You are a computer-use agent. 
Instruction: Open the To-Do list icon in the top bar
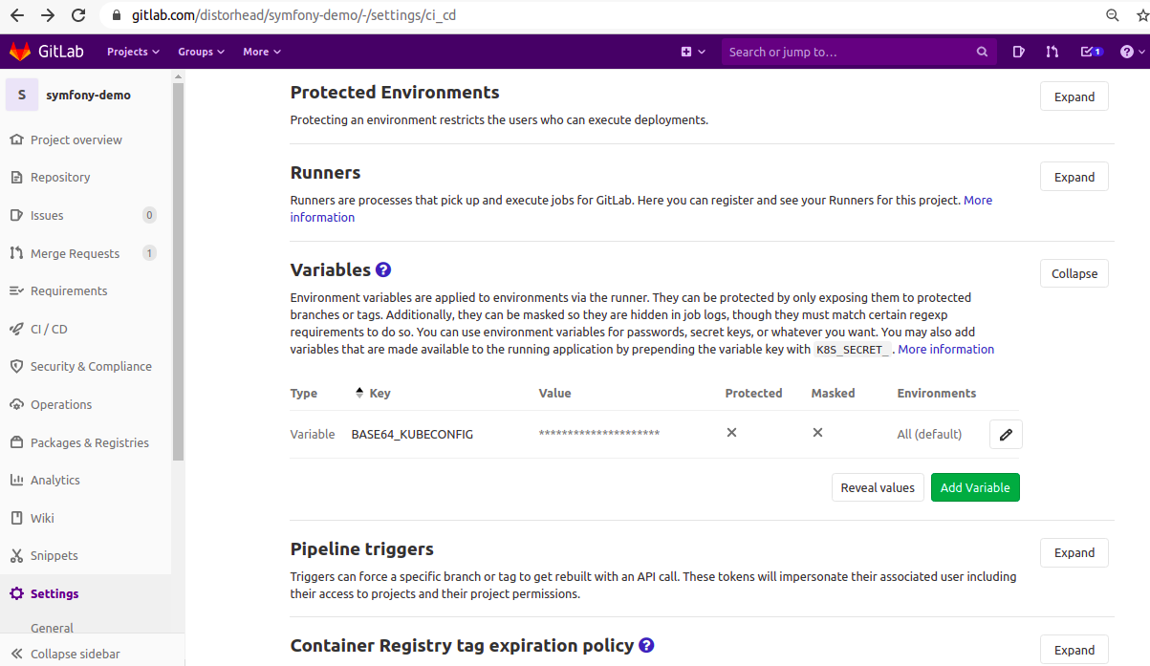(1090, 52)
